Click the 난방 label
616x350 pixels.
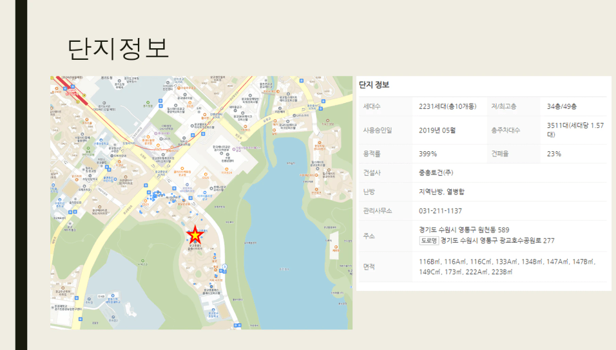369,192
